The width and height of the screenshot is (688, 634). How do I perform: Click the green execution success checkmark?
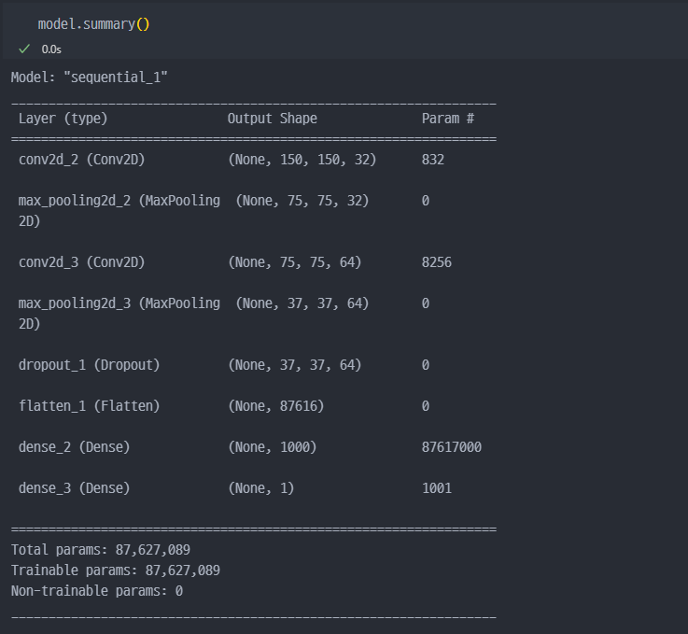(24, 48)
